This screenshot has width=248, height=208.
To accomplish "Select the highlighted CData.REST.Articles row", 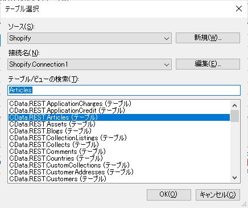I will 119,117.
